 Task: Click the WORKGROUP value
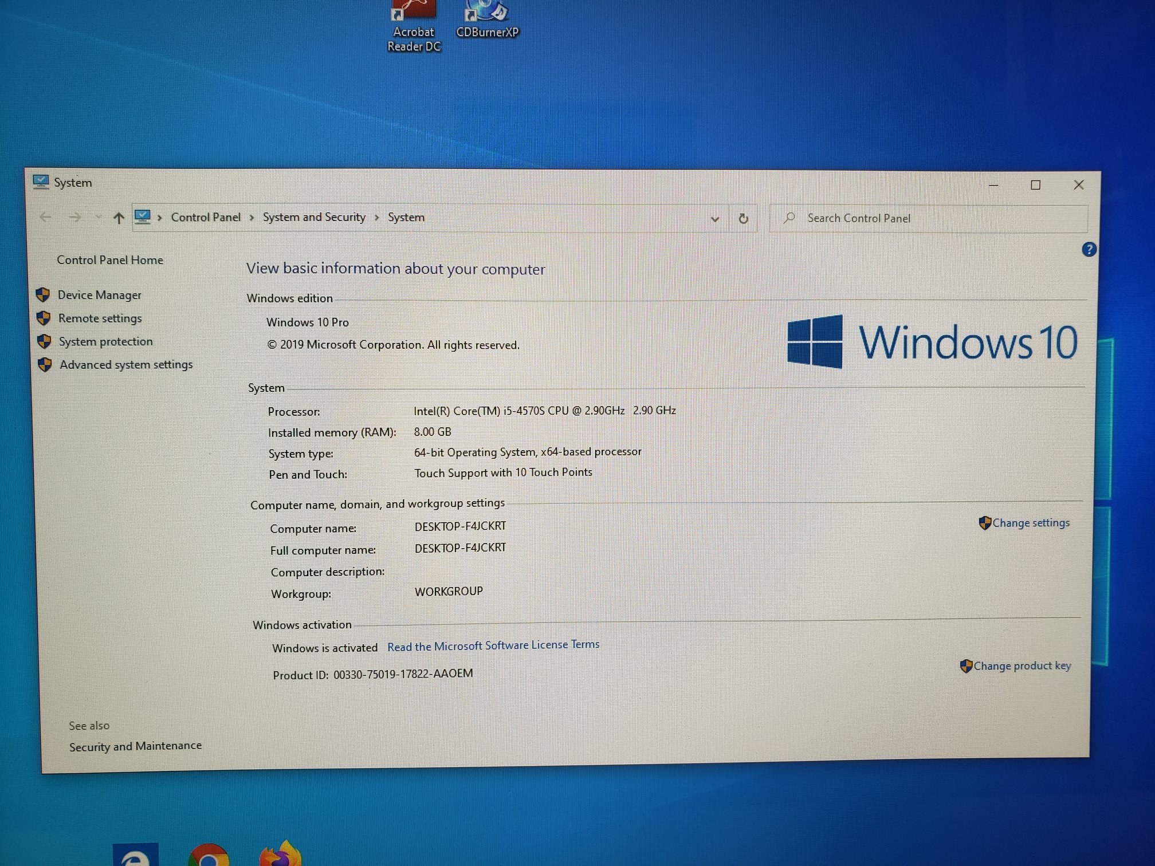click(449, 592)
